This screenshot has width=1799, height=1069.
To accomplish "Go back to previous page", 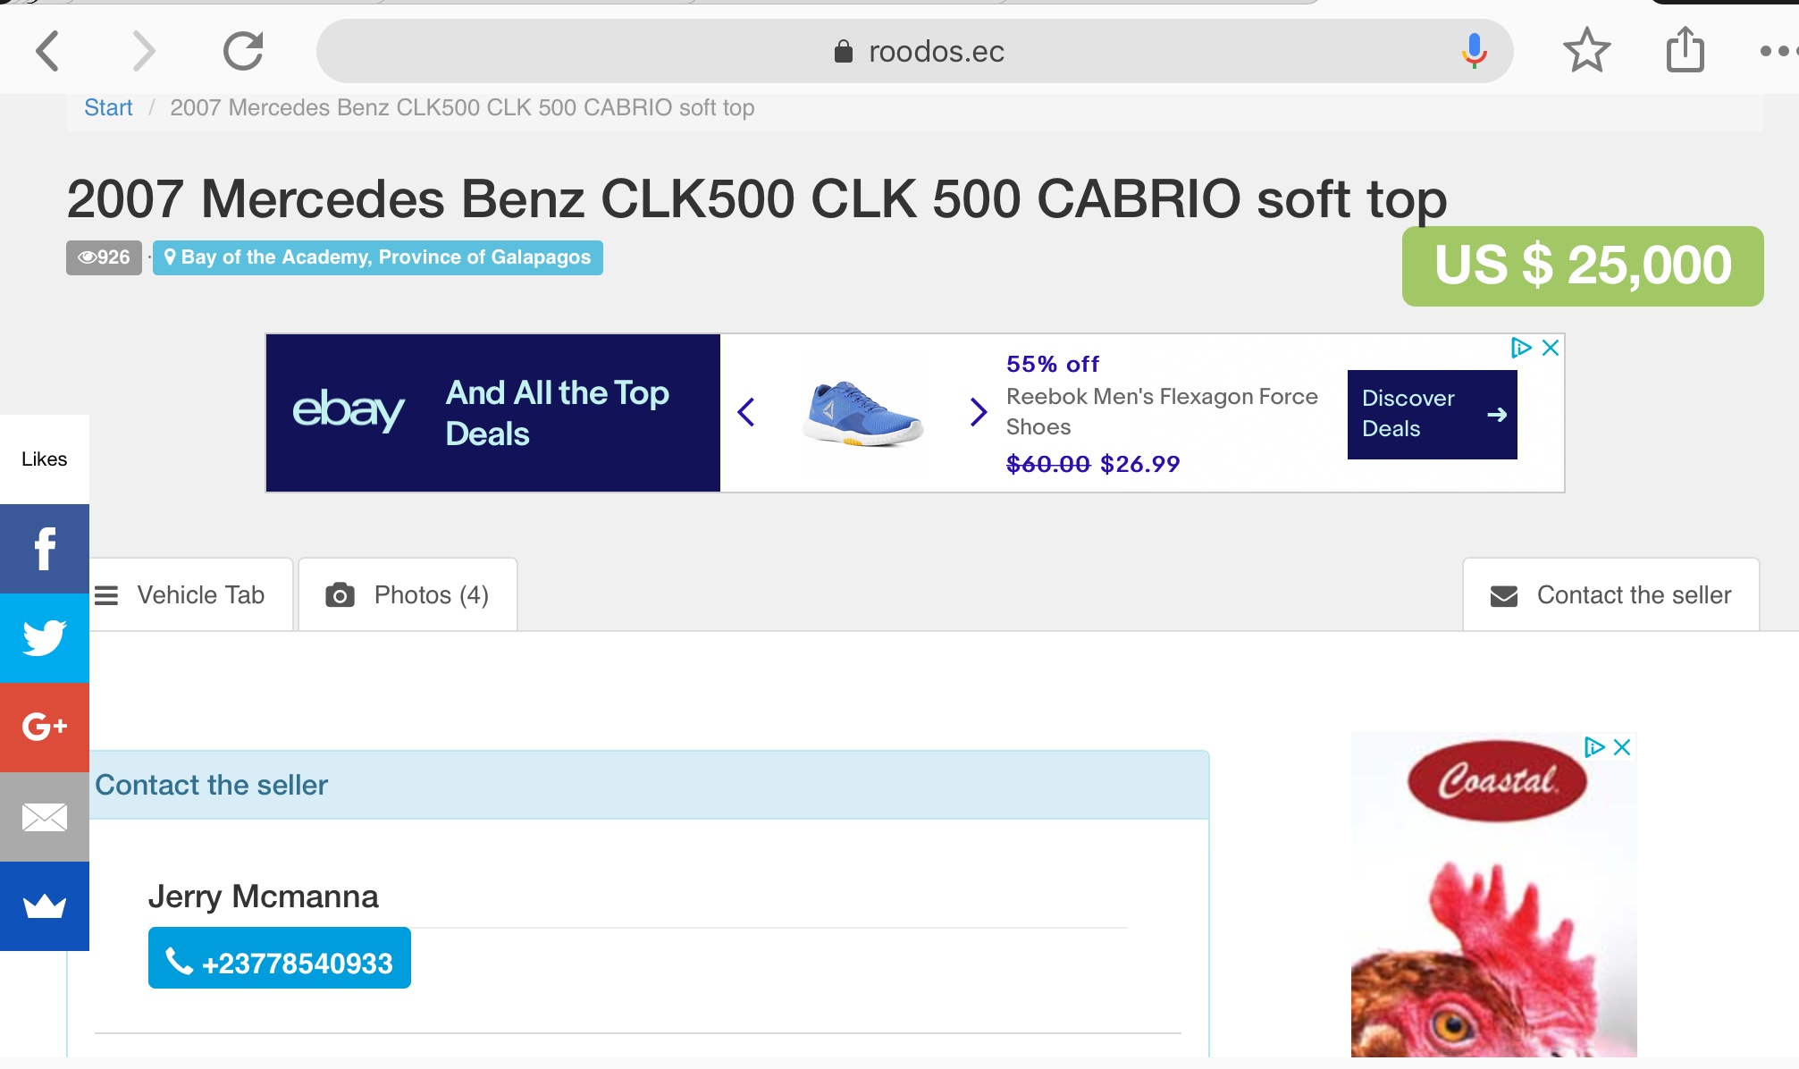I will (x=48, y=51).
